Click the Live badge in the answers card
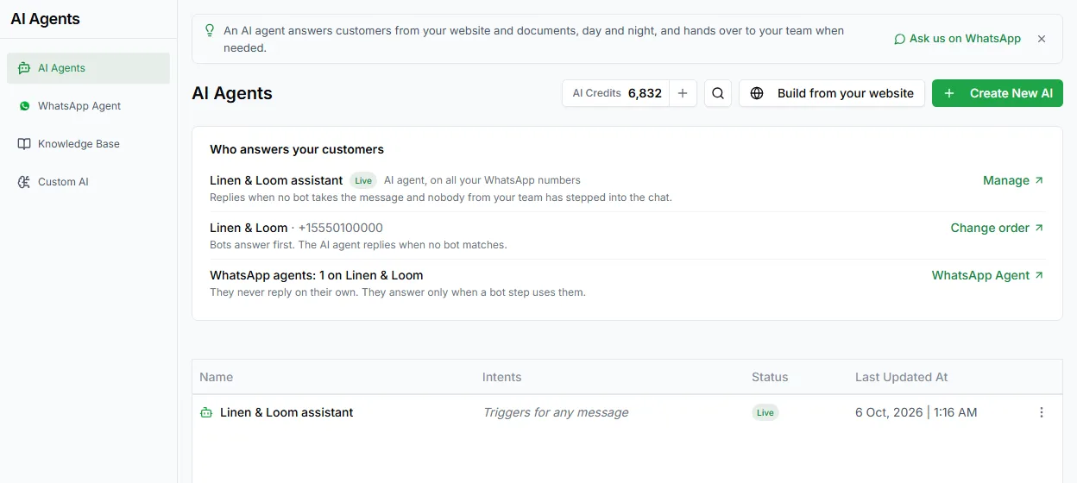The image size is (1077, 483). (363, 180)
